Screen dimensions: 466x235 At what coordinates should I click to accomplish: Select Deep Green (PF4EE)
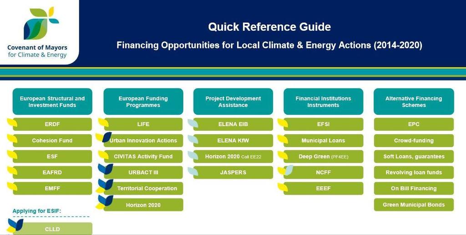324,157
